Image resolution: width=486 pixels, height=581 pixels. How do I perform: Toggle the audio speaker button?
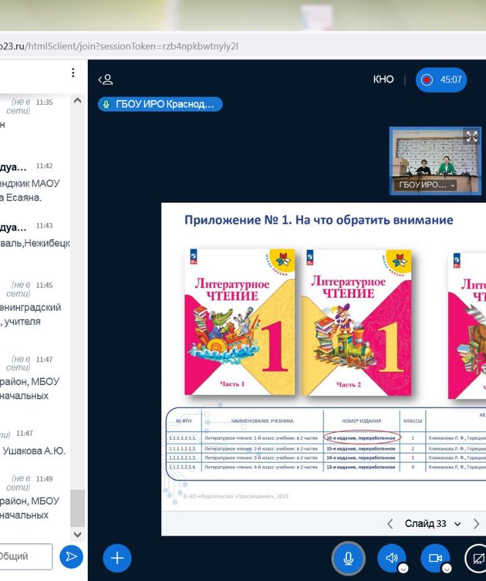pyautogui.click(x=391, y=558)
